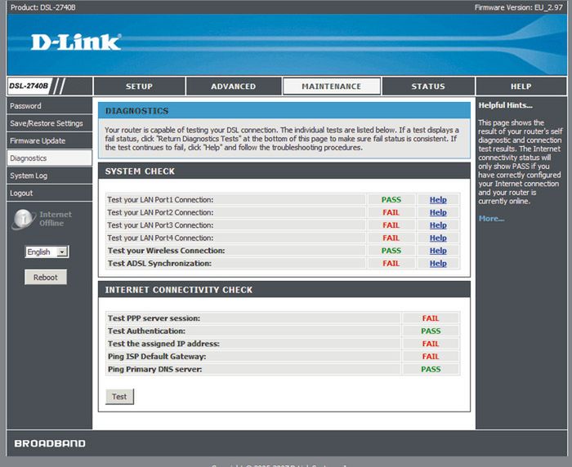Select Diagnostics in the sidebar
The image size is (572, 467).
tap(49, 158)
